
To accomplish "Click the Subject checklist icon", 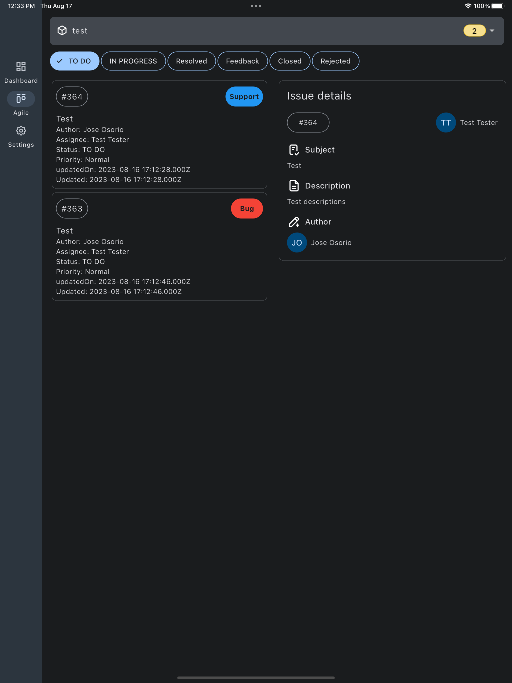I will pos(294,150).
